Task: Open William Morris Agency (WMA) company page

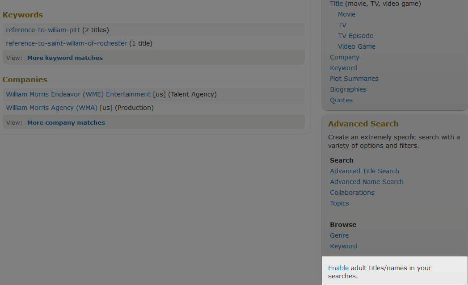Action: (x=51, y=108)
